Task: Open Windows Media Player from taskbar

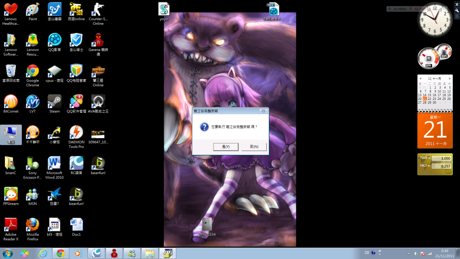Action: tap(78, 253)
